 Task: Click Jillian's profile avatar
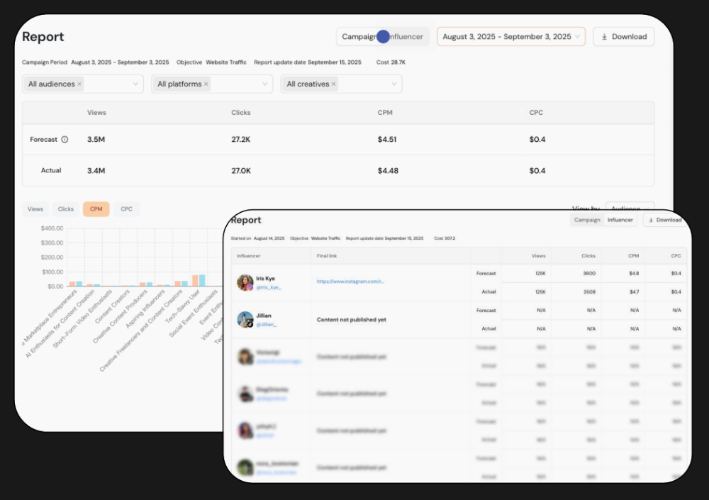(245, 320)
